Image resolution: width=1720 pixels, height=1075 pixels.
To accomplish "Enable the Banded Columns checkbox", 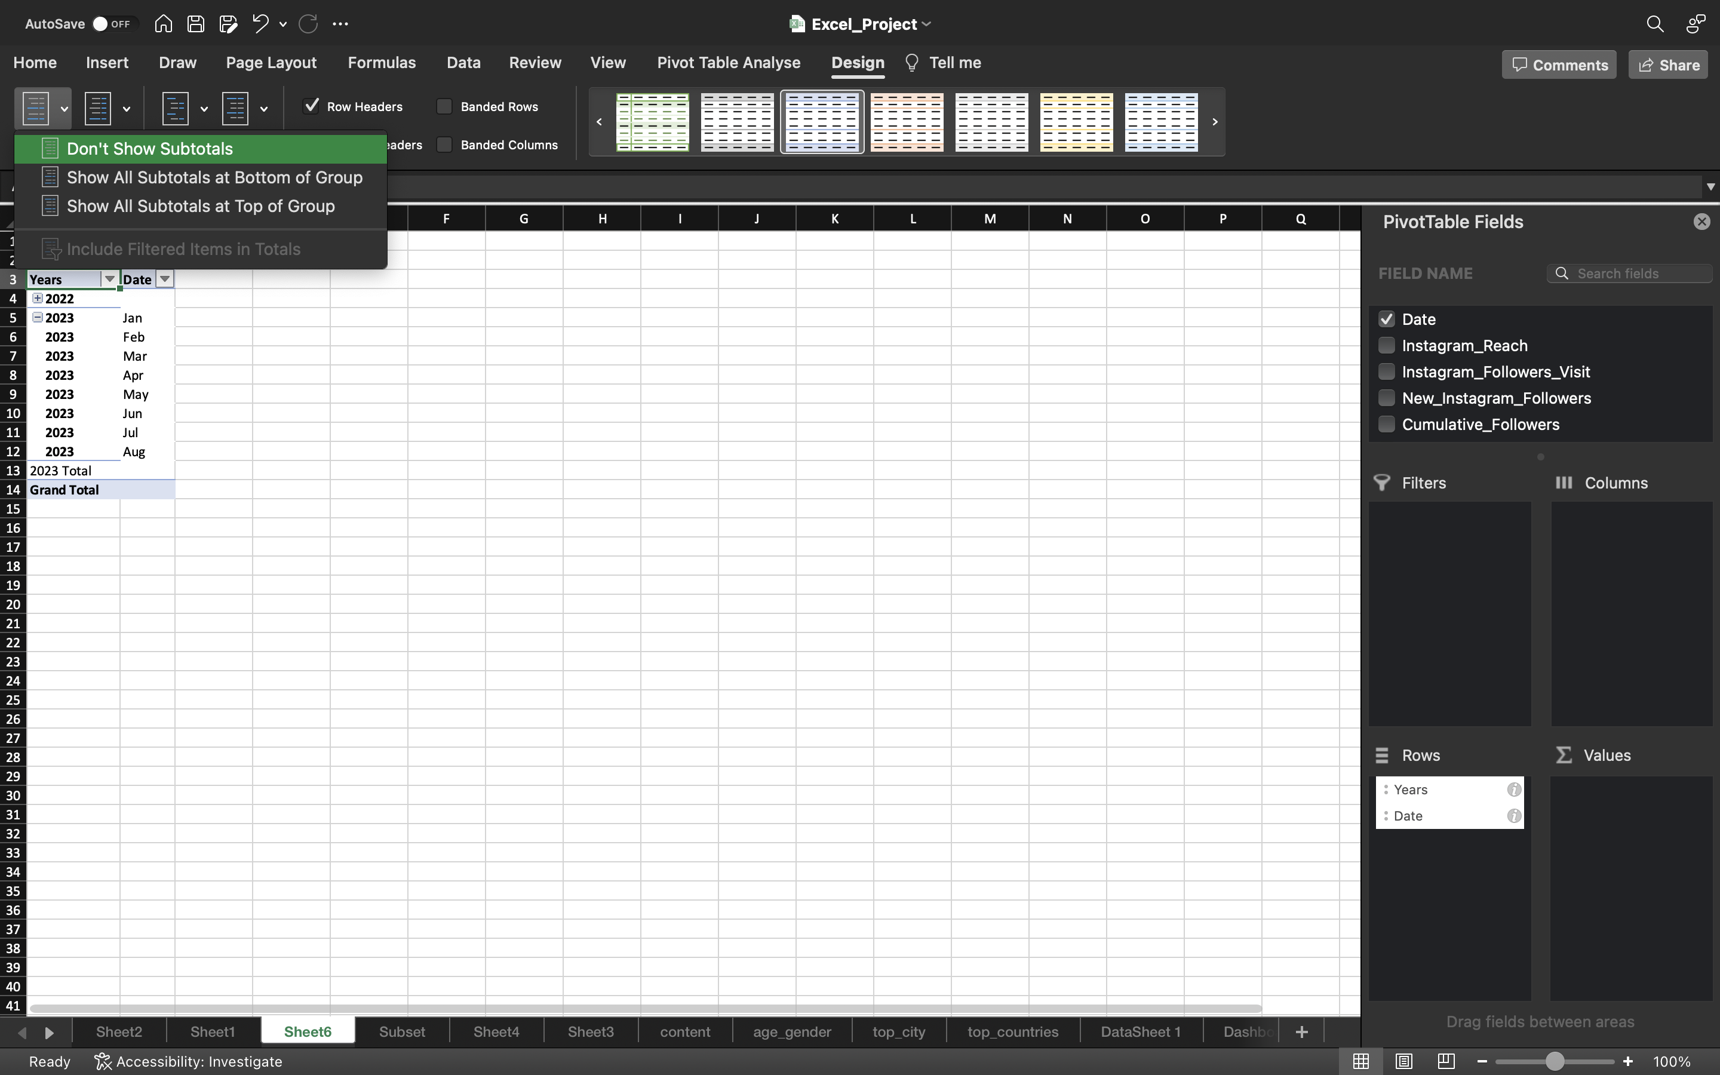I will pos(444,145).
